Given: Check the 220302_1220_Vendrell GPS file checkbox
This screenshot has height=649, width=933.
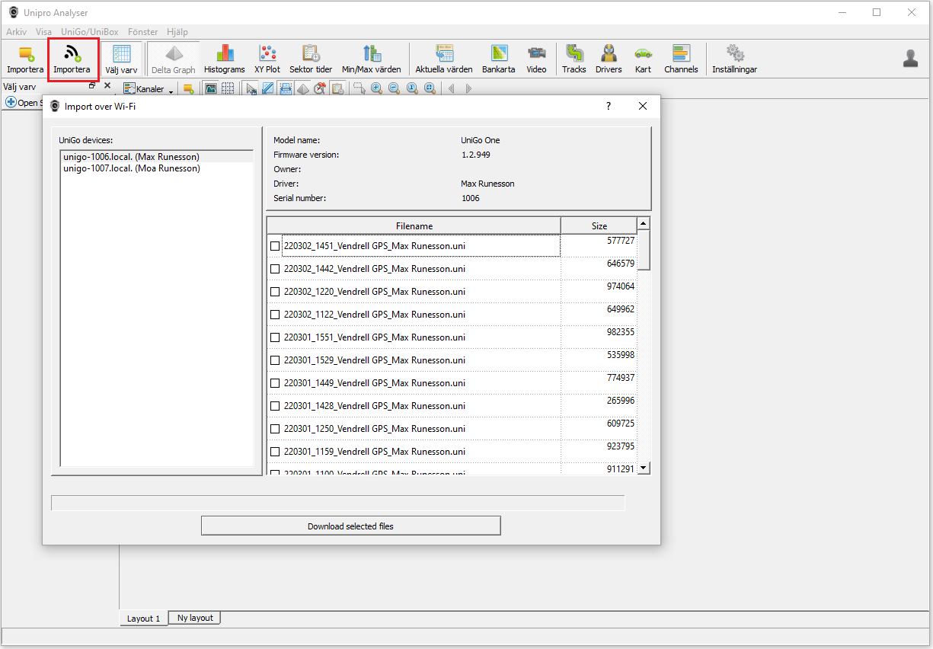Looking at the screenshot, I should coord(275,292).
